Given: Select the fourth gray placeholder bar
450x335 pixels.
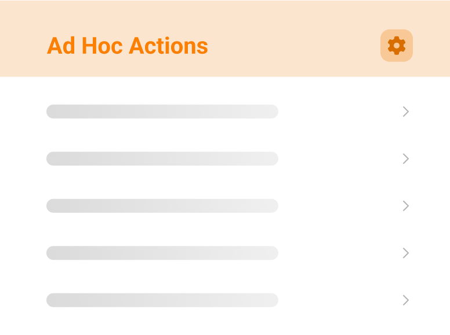Looking at the screenshot, I should point(162,253).
